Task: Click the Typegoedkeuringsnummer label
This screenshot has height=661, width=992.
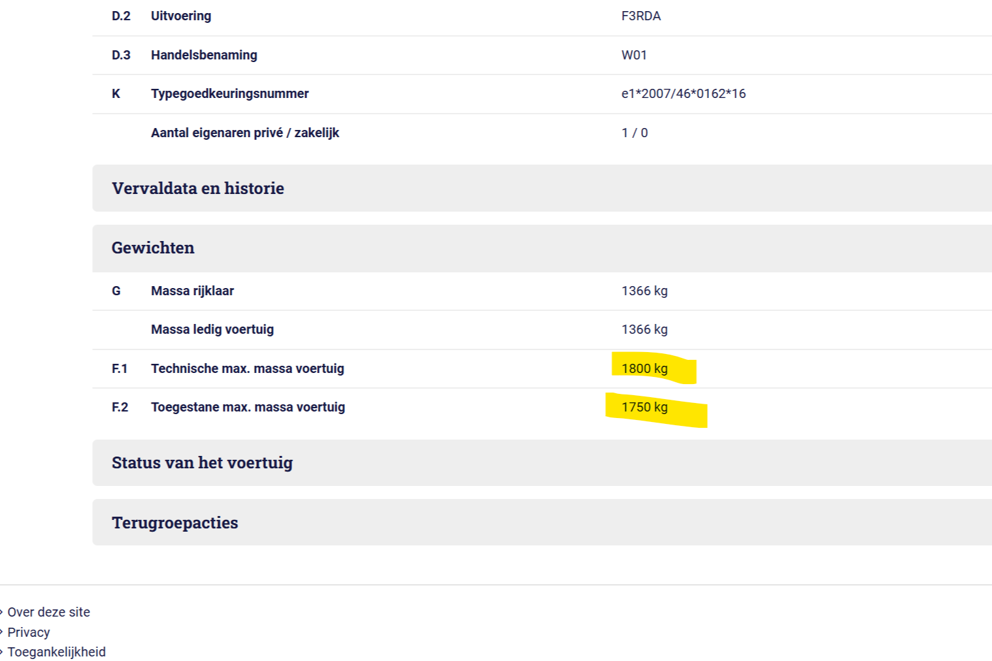Action: point(229,93)
